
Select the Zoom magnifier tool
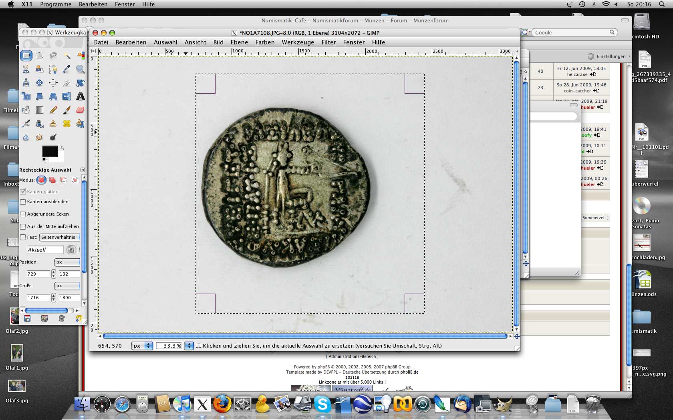[80, 69]
